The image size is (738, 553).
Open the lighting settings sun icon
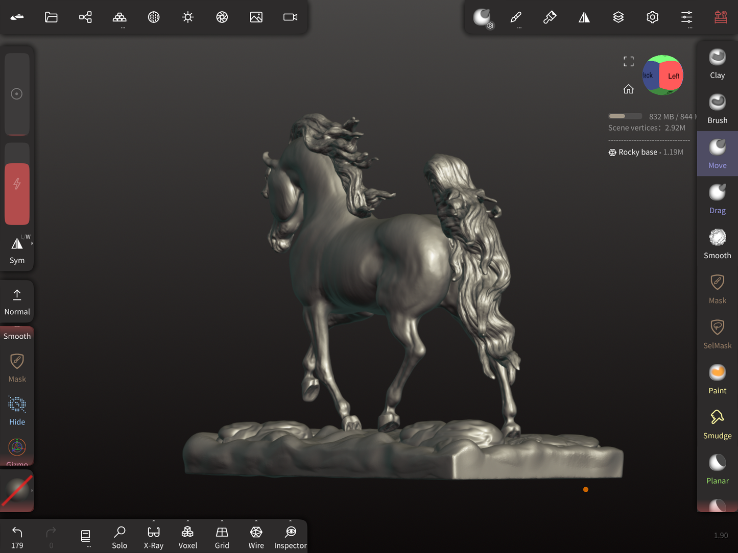(188, 17)
